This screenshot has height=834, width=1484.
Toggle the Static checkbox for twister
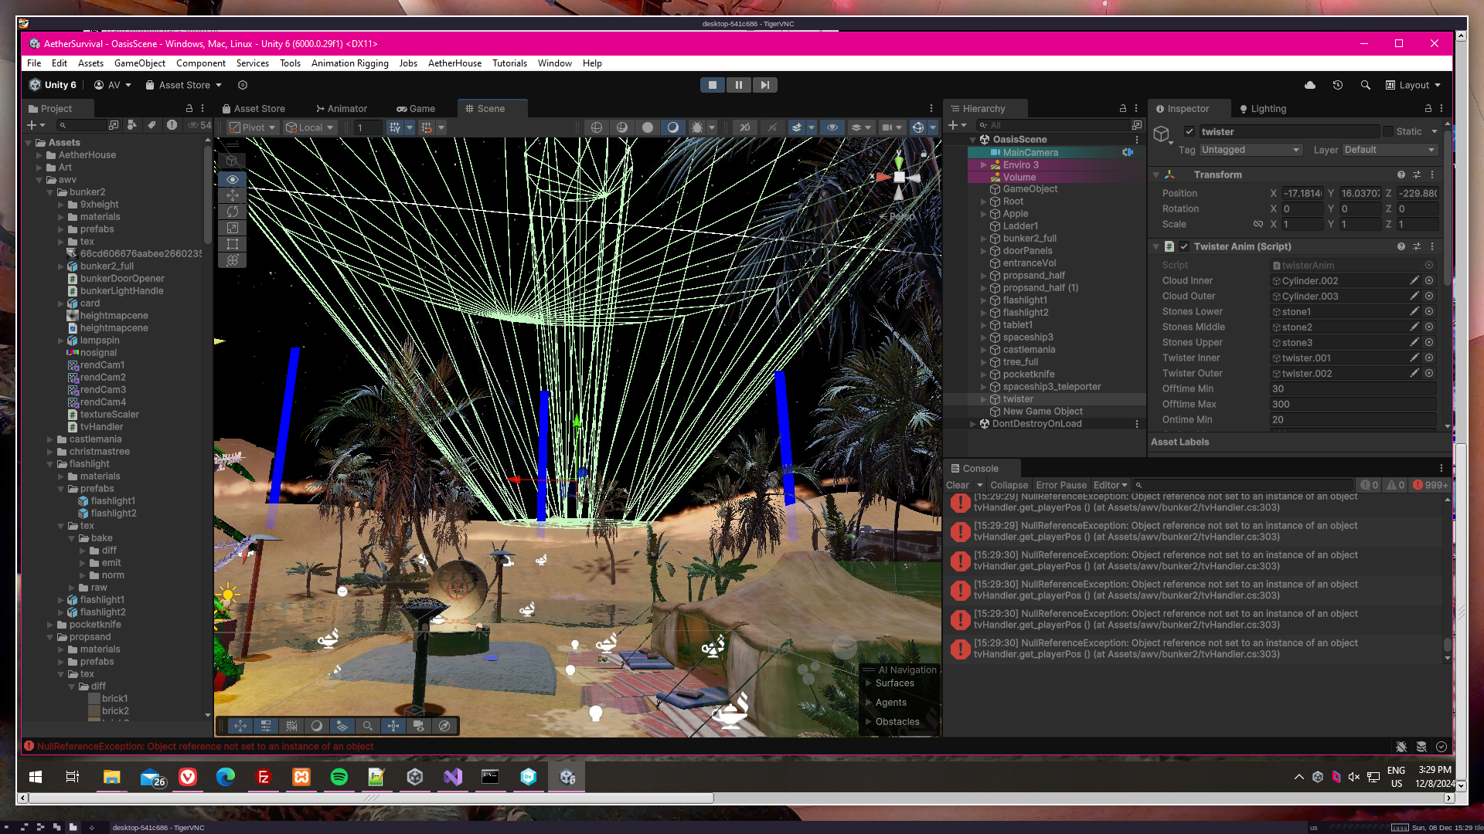coord(1388,131)
